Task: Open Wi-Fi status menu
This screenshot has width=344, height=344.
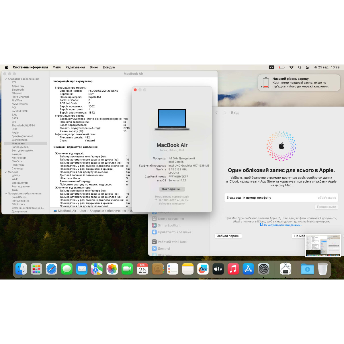Action: 291,67
